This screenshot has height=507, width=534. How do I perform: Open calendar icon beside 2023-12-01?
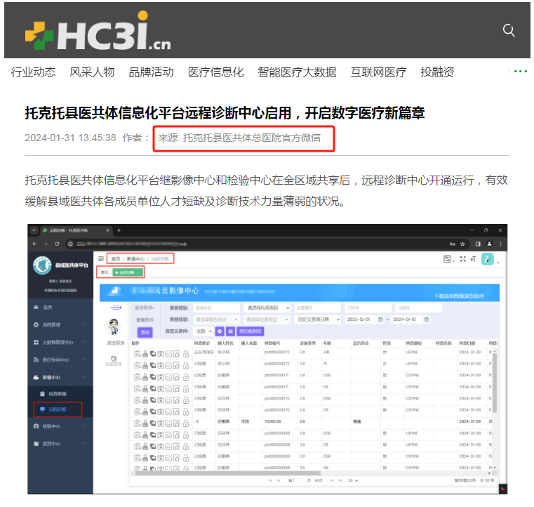(380, 320)
